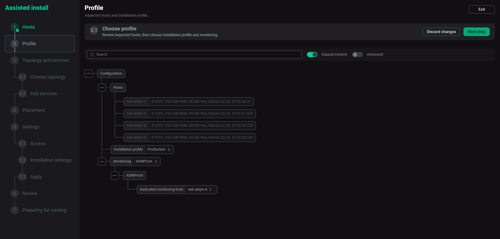Select the eek-adqm-4 host row

pos(190,138)
